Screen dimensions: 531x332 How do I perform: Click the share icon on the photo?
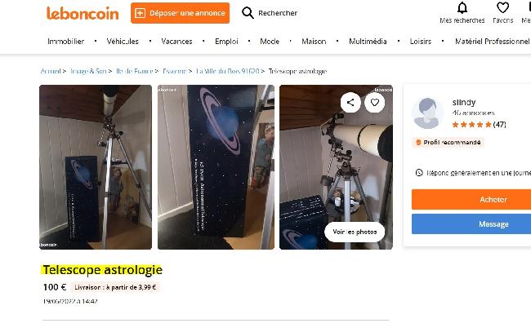[x=350, y=102]
